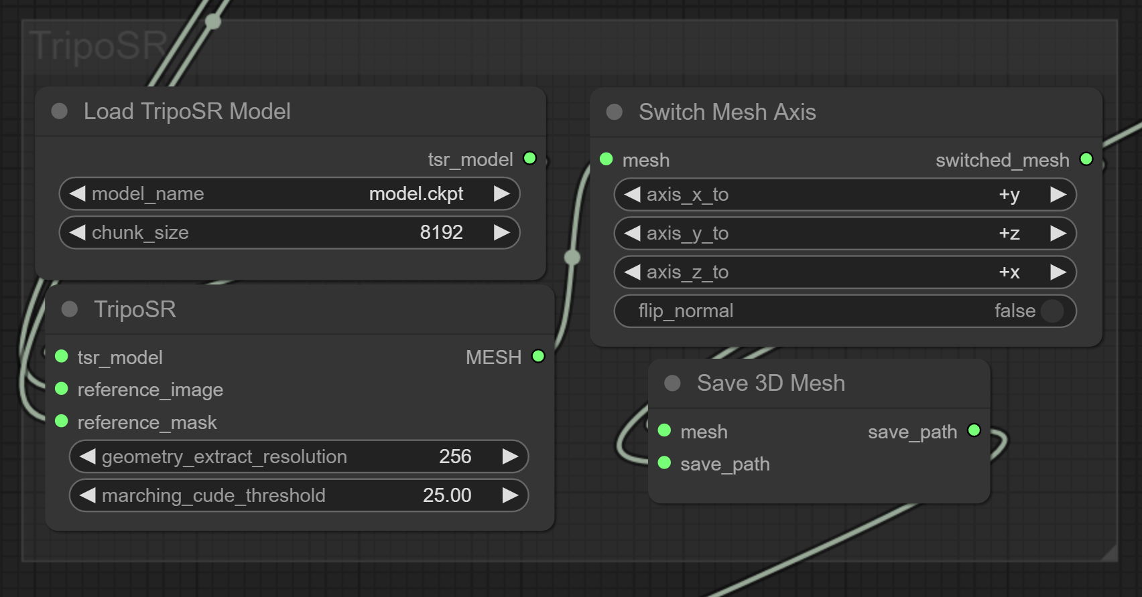Collapse the TripoSR node via its dot
The height and width of the screenshot is (597, 1142).
70,309
